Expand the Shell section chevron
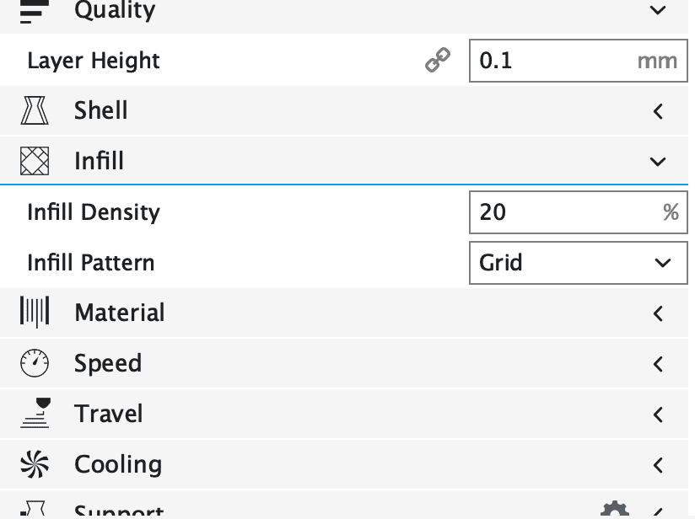 (x=658, y=110)
